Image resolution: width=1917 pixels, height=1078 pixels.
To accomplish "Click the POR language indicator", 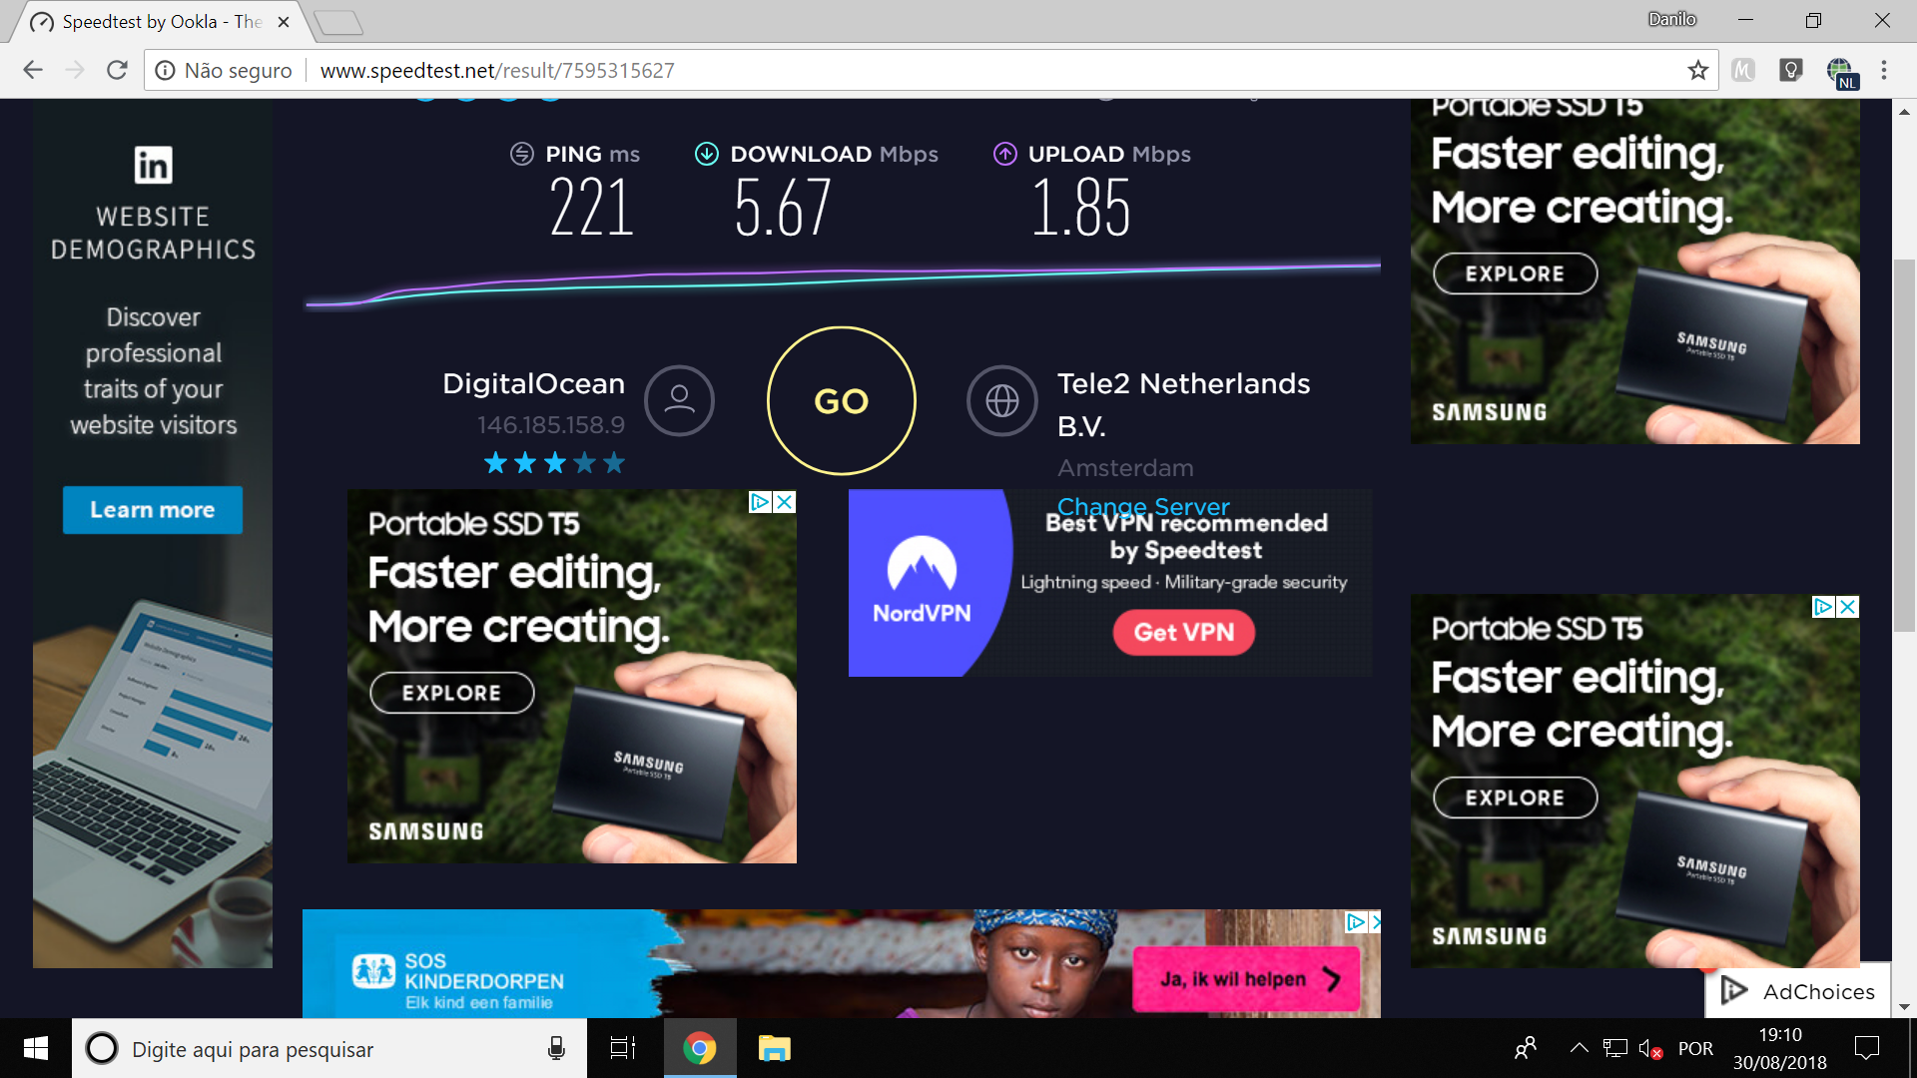I will 1695,1049.
